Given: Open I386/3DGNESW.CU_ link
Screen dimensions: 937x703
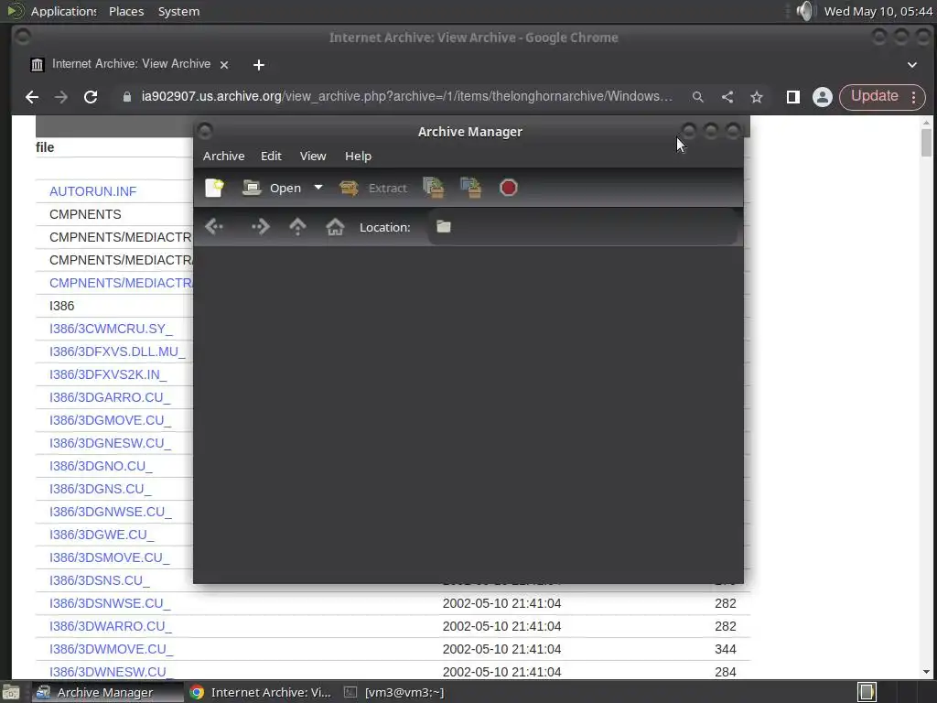Looking at the screenshot, I should 110,443.
